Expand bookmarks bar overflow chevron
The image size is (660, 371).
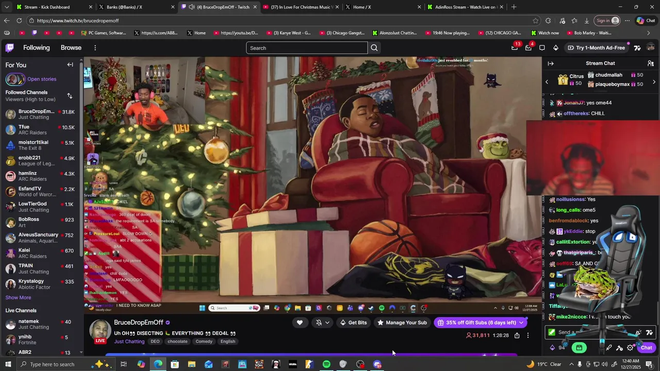click(649, 33)
